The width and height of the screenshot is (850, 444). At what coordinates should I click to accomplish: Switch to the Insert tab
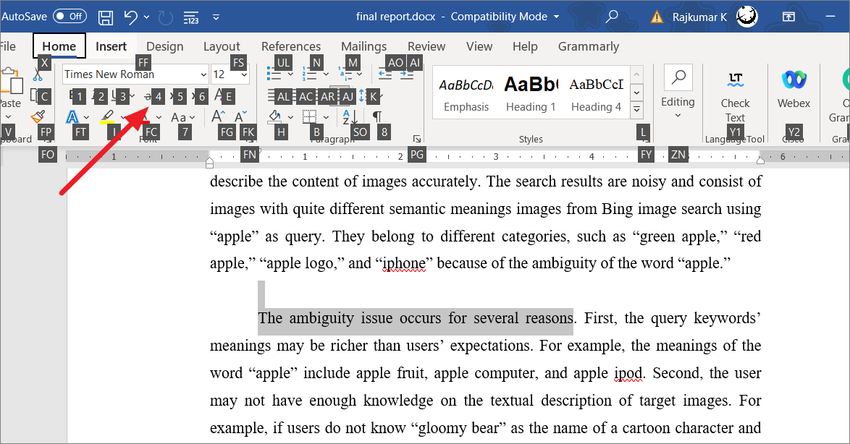click(111, 46)
